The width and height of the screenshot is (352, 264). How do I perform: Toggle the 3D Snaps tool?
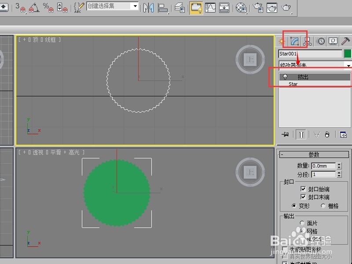[20, 7]
